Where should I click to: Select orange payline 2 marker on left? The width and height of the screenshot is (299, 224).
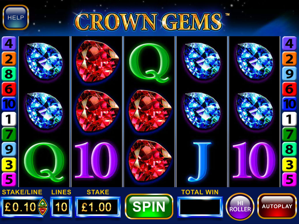point(9,59)
